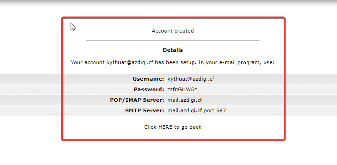Image resolution: width=337 pixels, height=165 pixels.
Task: Click the HERE link to go back
Action: [x=165, y=127]
